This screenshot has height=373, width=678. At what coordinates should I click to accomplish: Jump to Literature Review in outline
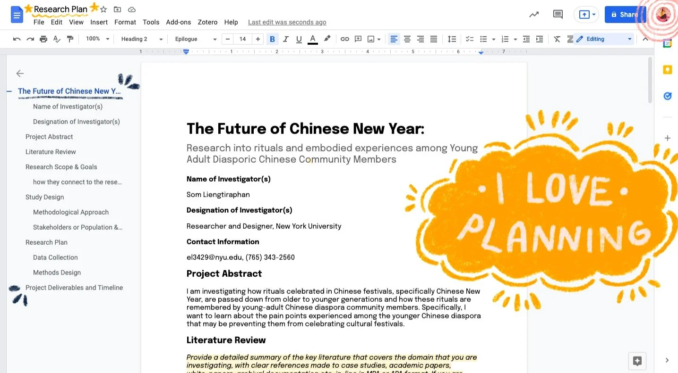[51, 152]
